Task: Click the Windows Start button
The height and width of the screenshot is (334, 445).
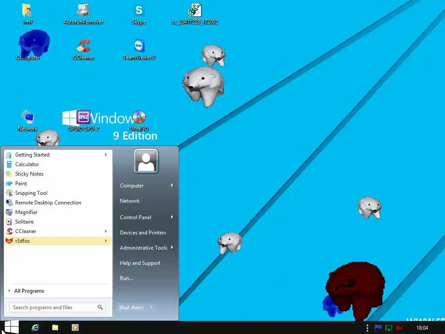Action: click(11, 327)
